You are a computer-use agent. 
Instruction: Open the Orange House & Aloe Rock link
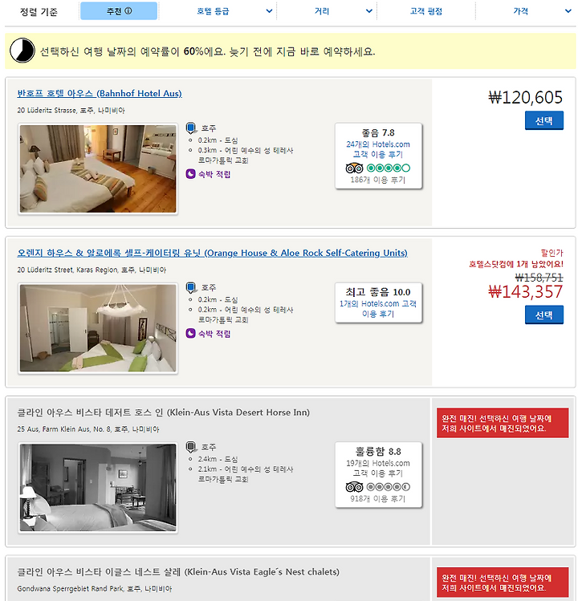point(212,253)
